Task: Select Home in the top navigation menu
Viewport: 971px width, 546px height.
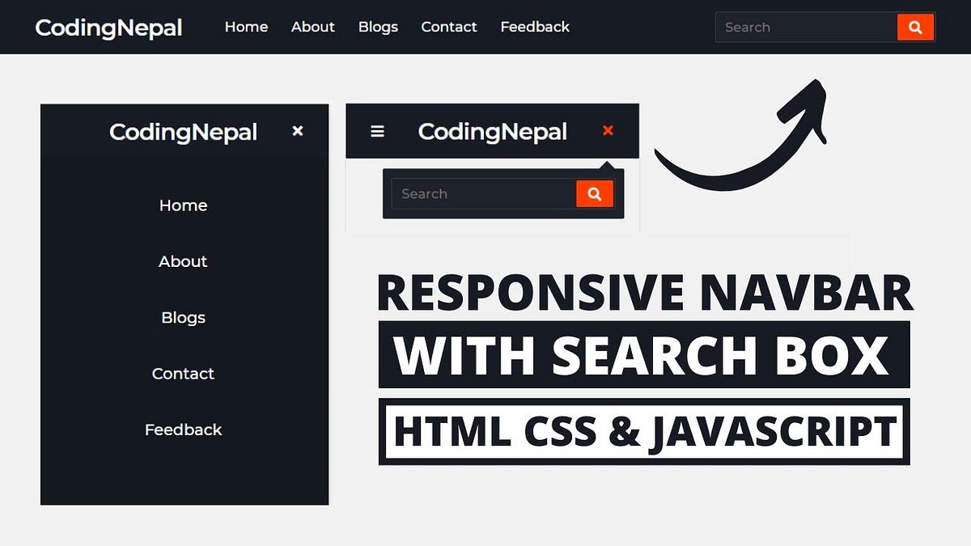Action: 246,27
